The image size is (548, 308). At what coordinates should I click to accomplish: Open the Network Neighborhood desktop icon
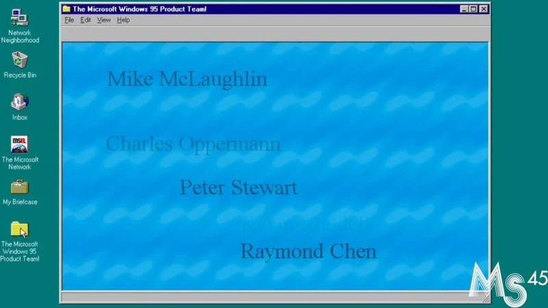[x=20, y=18]
